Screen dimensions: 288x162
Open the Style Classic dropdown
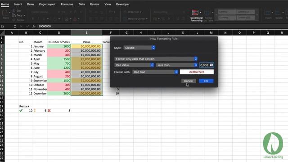(x=139, y=48)
